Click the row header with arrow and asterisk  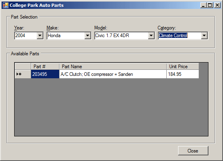click(x=23, y=74)
